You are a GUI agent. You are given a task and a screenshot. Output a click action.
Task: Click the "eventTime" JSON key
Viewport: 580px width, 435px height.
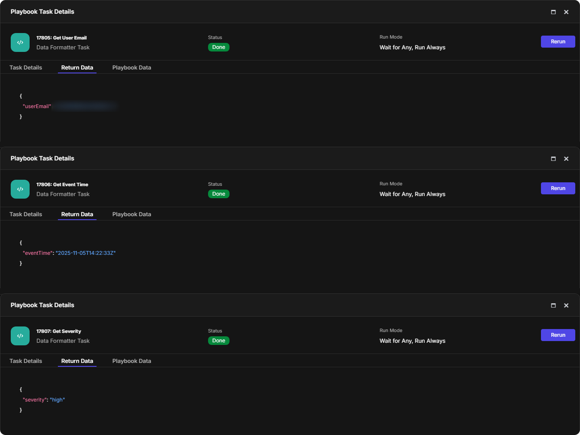pyautogui.click(x=37, y=253)
